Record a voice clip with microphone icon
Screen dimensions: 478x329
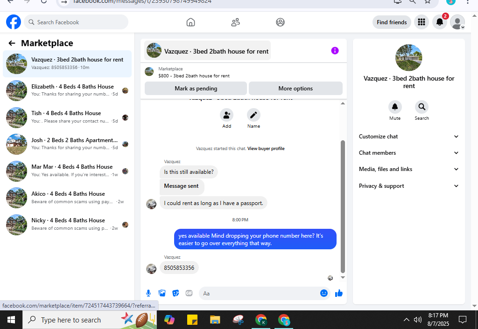point(148,293)
